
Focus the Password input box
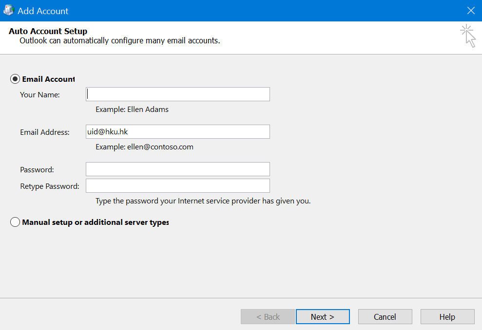coord(178,169)
